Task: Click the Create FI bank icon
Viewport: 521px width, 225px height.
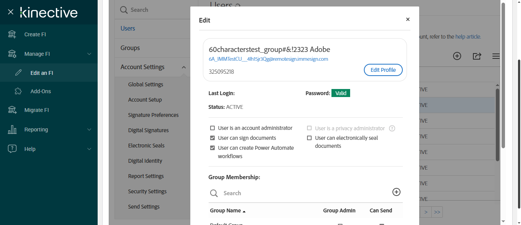Action: [12, 34]
